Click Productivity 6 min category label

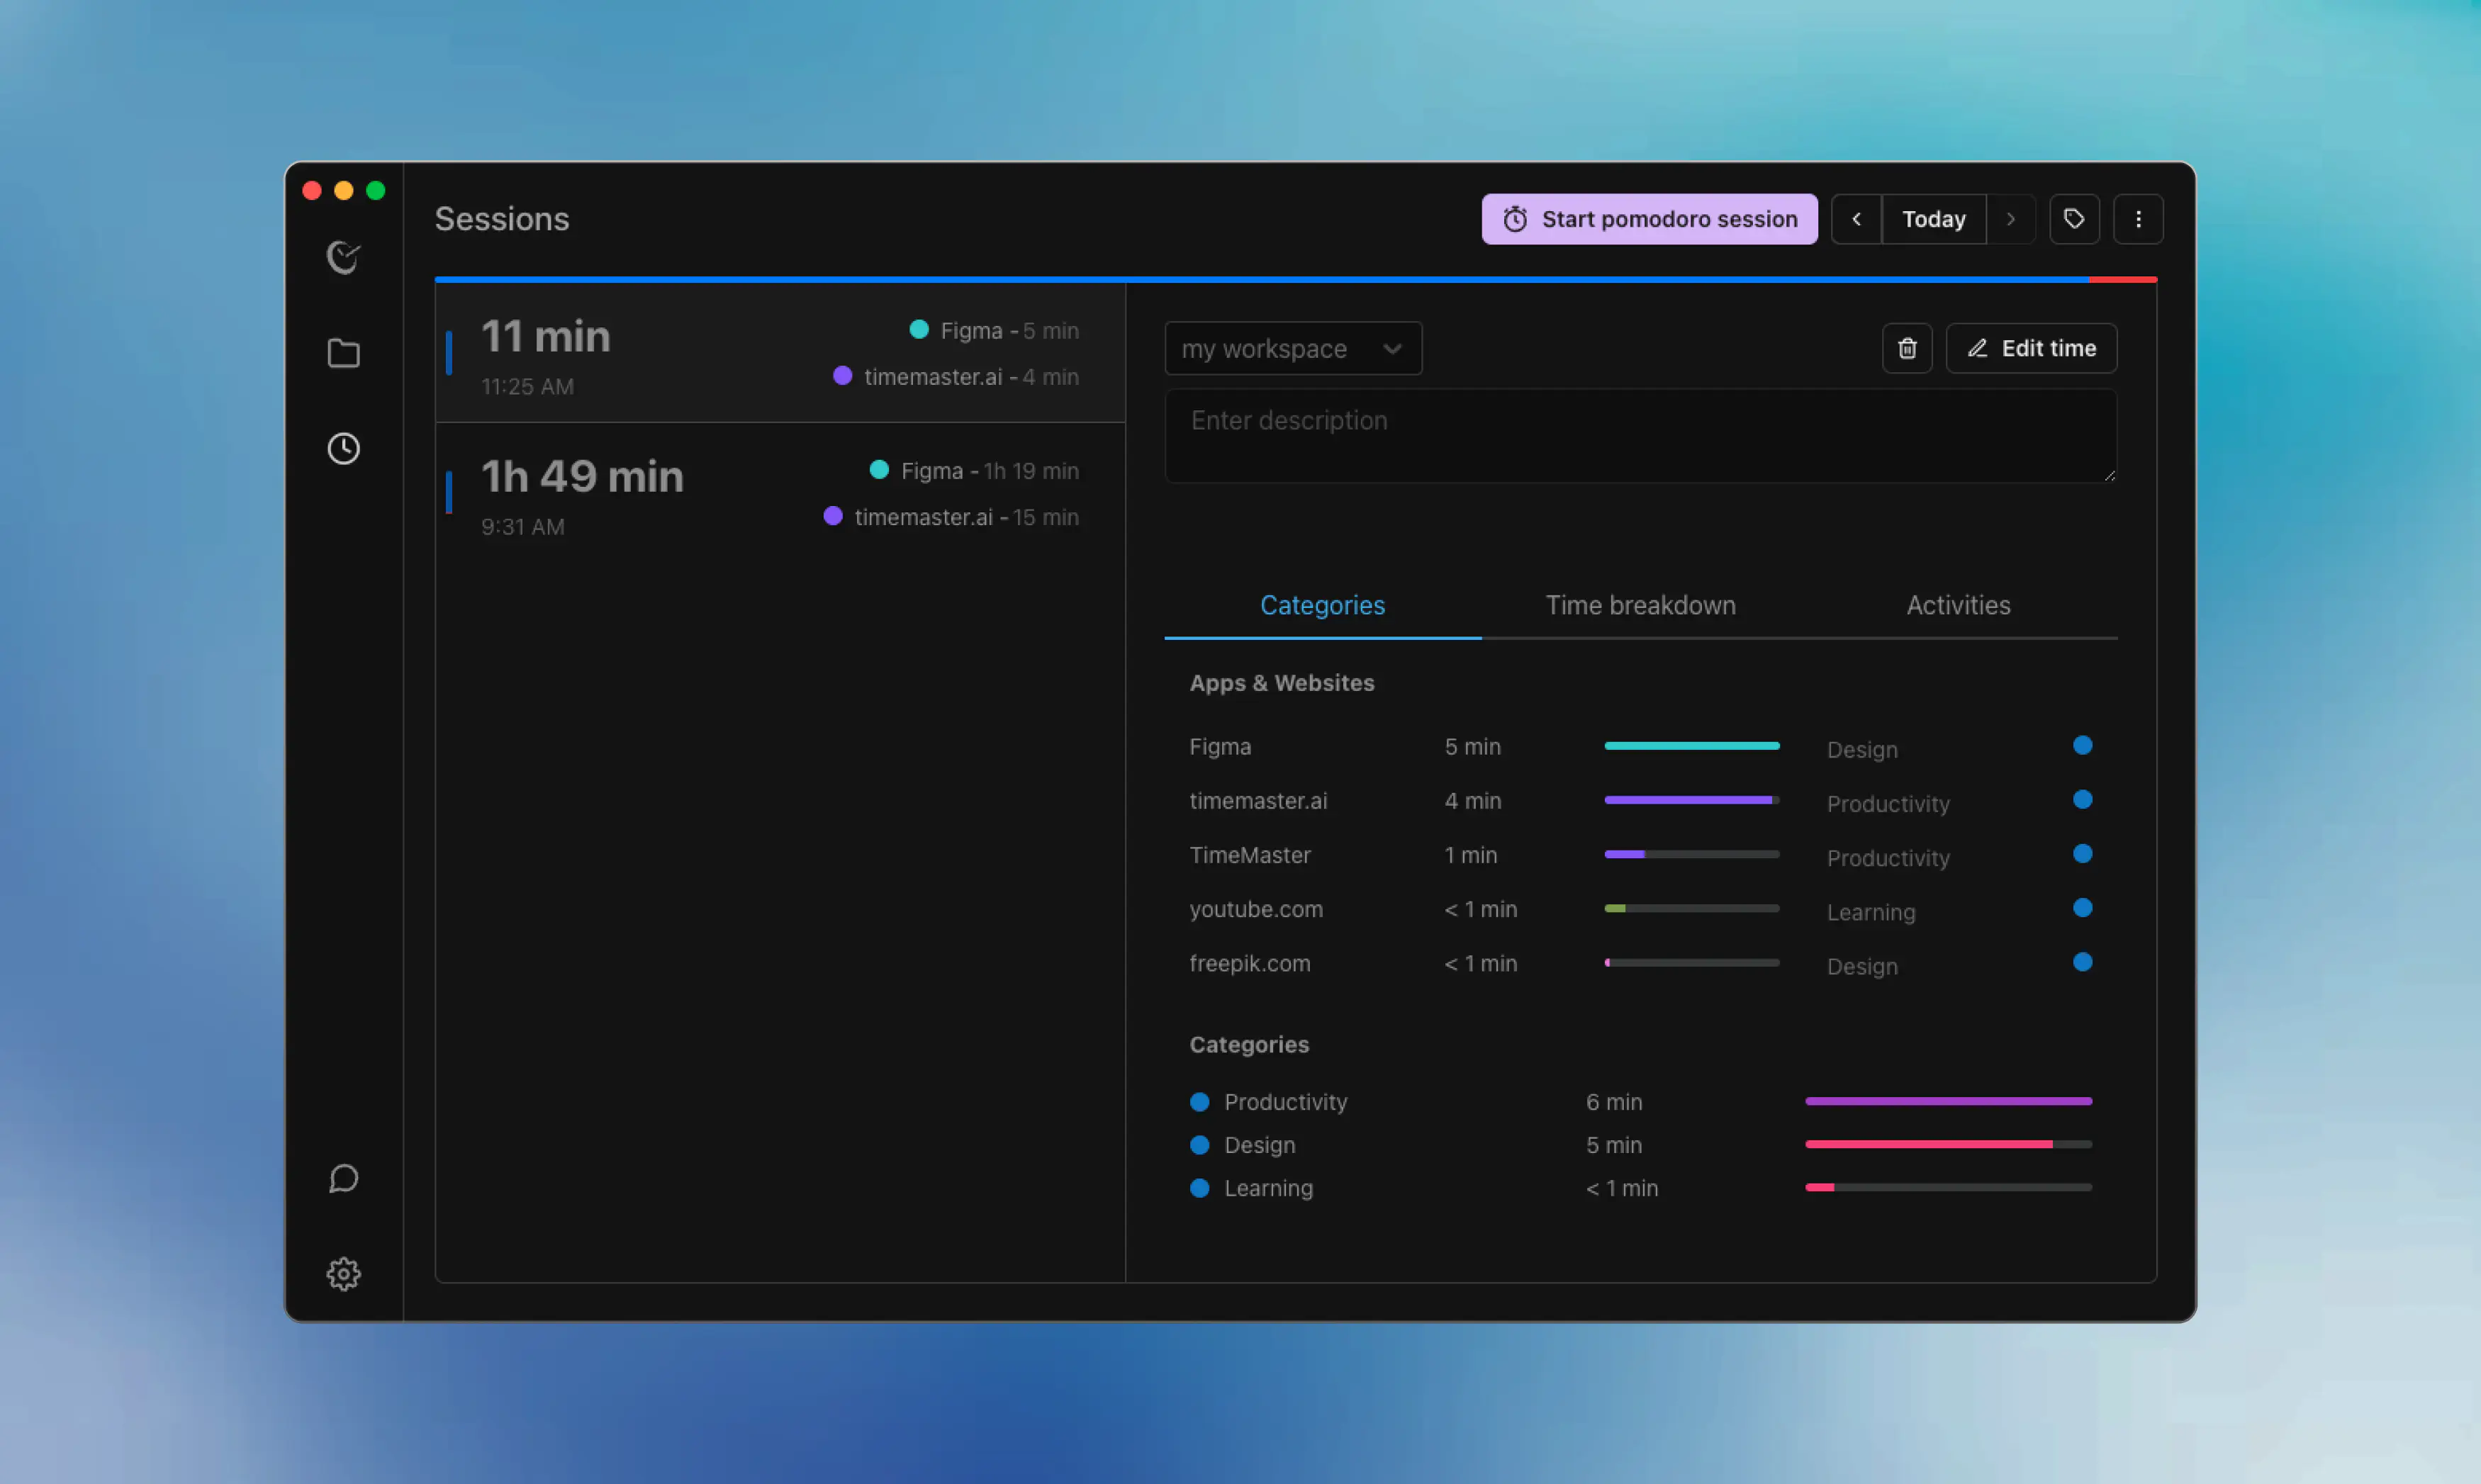(1286, 1101)
